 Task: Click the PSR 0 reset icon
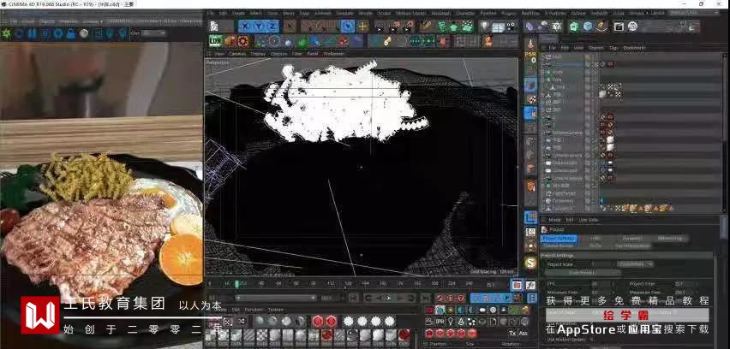coord(530,57)
